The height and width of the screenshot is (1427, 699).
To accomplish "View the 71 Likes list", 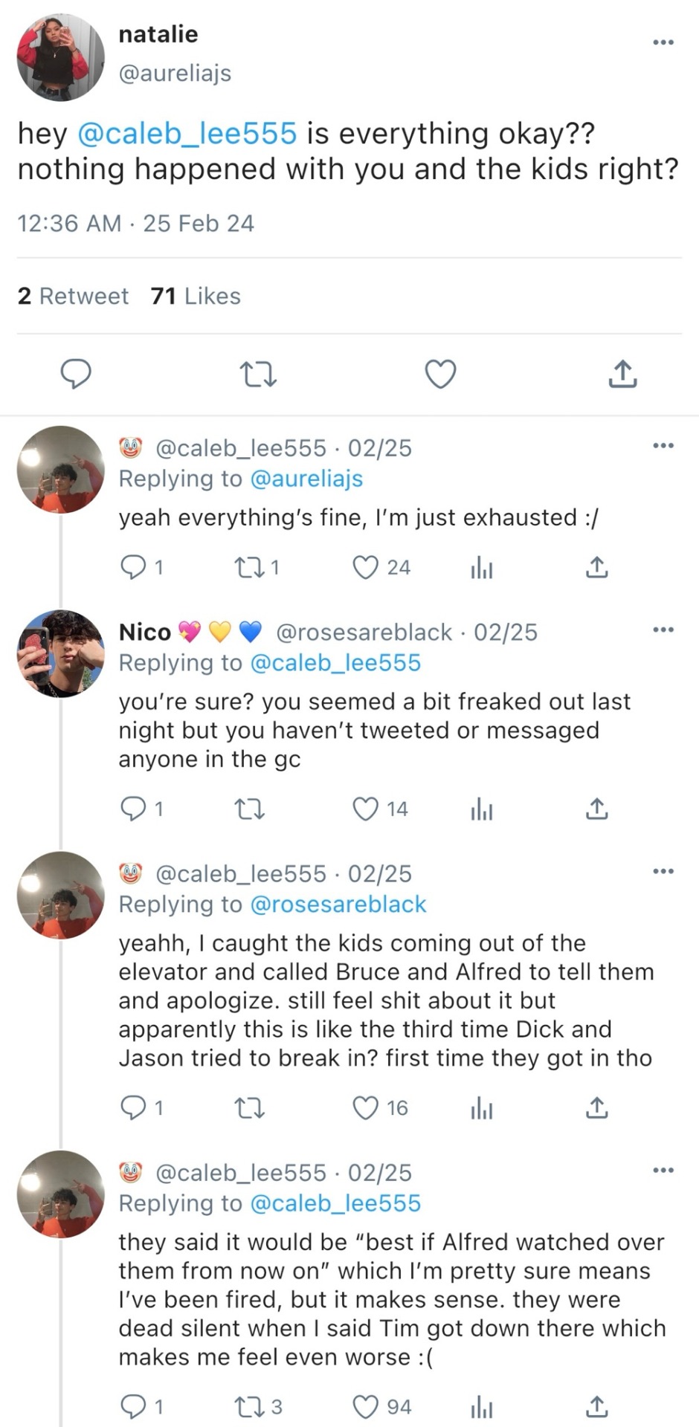I will (196, 296).
